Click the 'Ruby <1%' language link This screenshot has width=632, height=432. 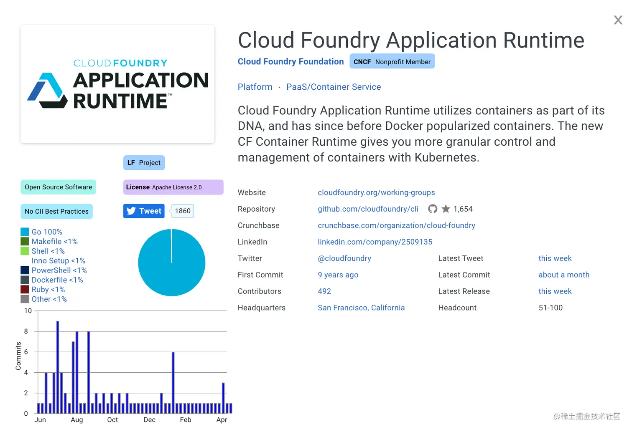coord(48,289)
